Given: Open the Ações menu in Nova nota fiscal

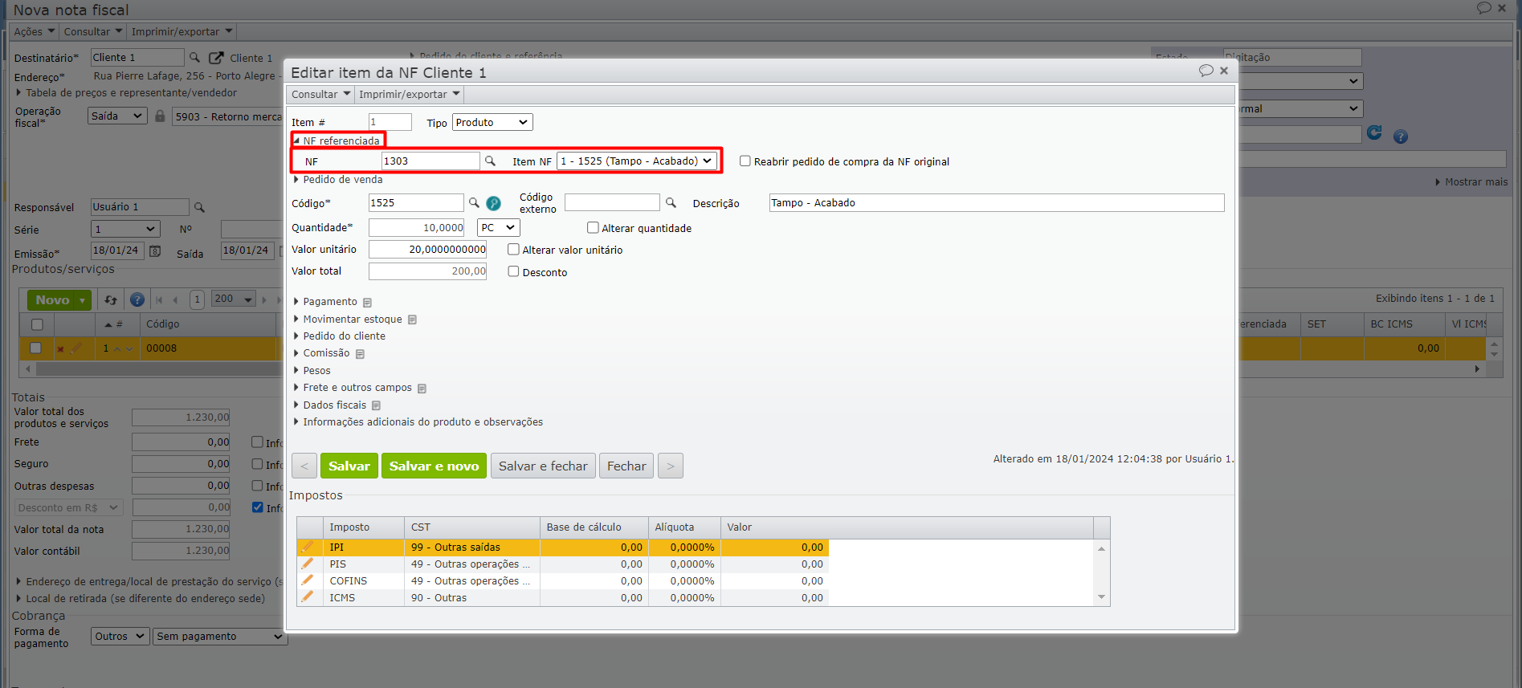Looking at the screenshot, I should [x=35, y=32].
